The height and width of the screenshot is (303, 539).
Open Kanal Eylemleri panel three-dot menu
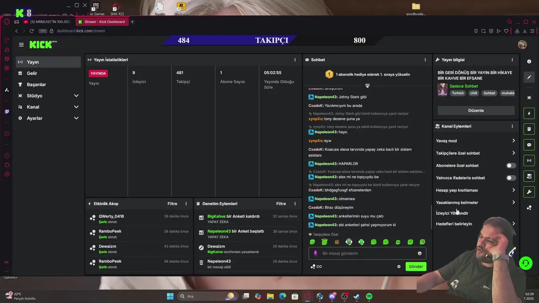click(512, 126)
